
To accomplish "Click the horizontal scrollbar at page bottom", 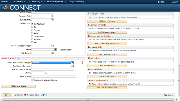I will point(88,100).
